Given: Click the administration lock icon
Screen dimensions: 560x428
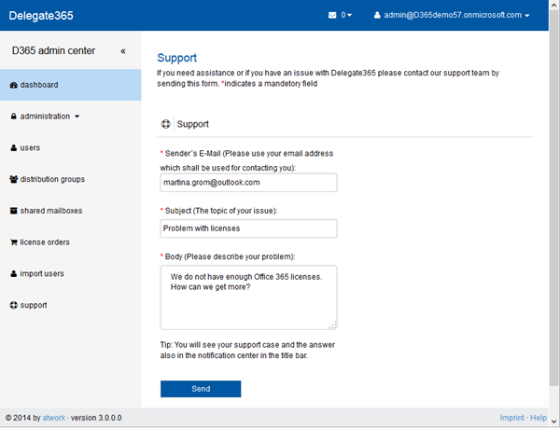Looking at the screenshot, I should point(13,117).
